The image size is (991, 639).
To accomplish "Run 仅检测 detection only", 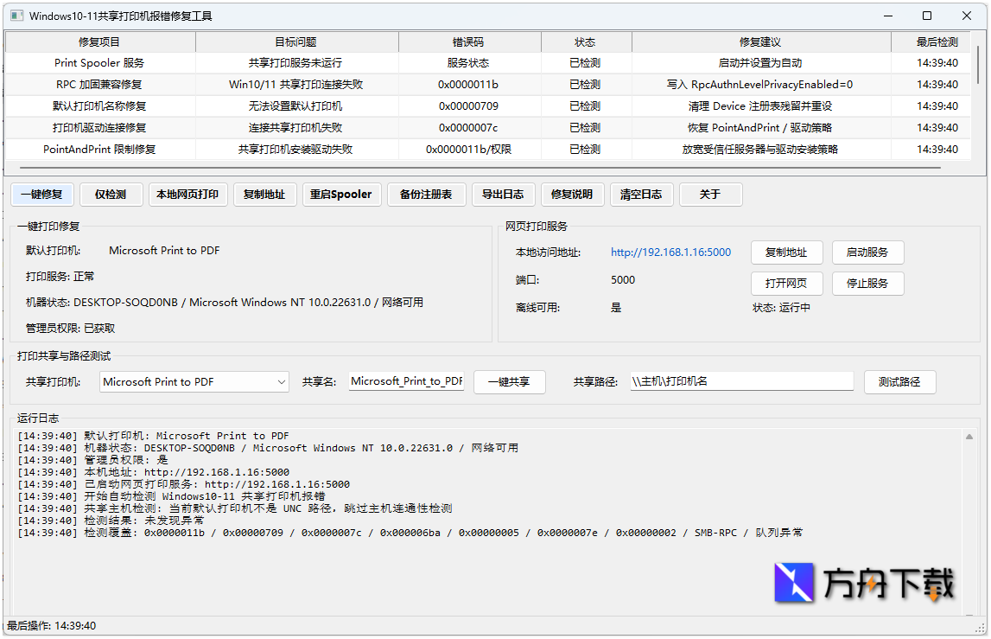I will click(111, 195).
